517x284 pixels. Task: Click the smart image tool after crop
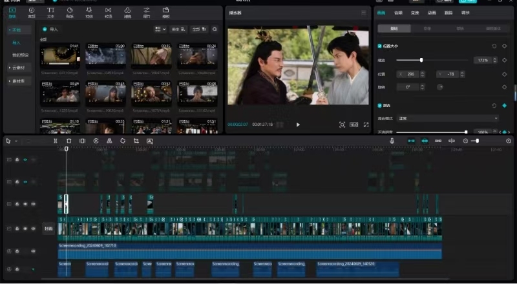150,141
